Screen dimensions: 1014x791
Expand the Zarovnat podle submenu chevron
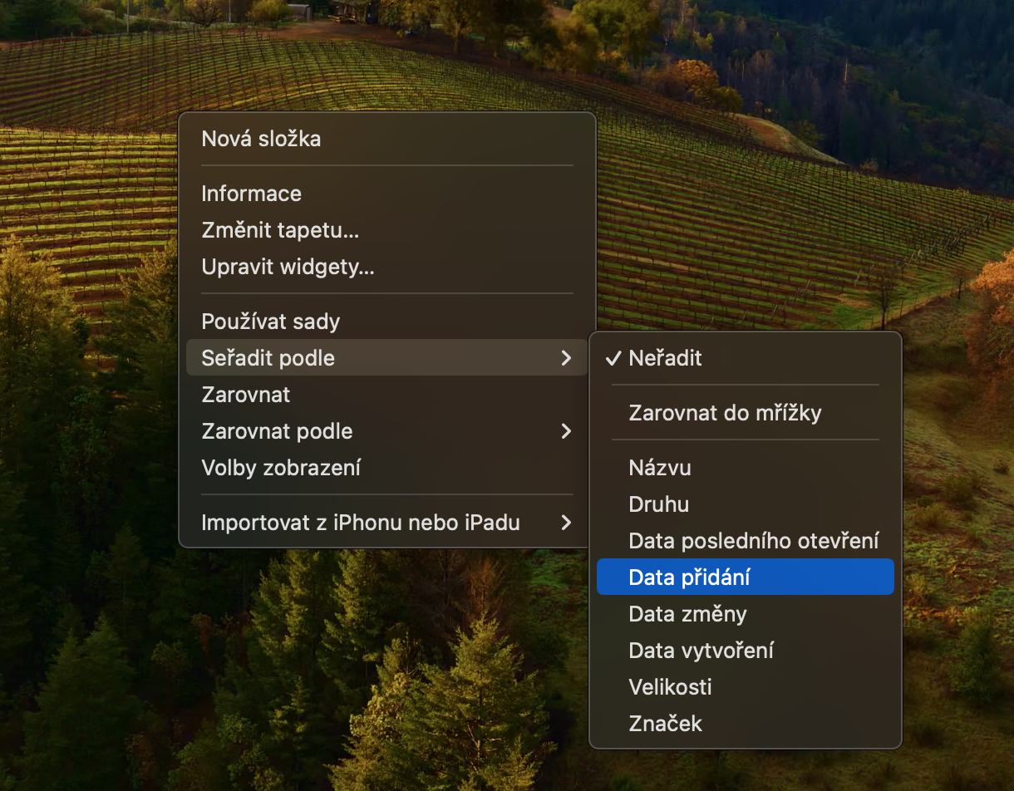[566, 431]
